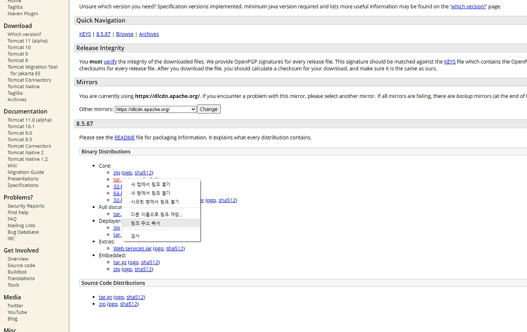Open KEYS link in Quick Navigation
This screenshot has height=332, width=527.
click(85, 34)
